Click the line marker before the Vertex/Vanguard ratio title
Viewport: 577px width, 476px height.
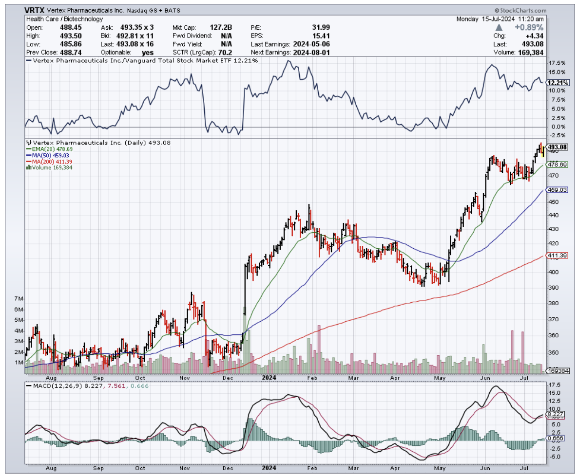(28, 60)
